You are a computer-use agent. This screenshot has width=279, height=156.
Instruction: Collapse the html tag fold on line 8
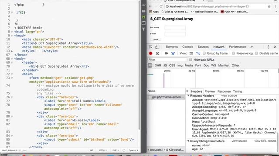(12, 32)
